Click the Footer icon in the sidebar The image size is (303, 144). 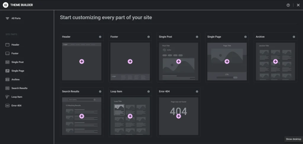pos(7,54)
